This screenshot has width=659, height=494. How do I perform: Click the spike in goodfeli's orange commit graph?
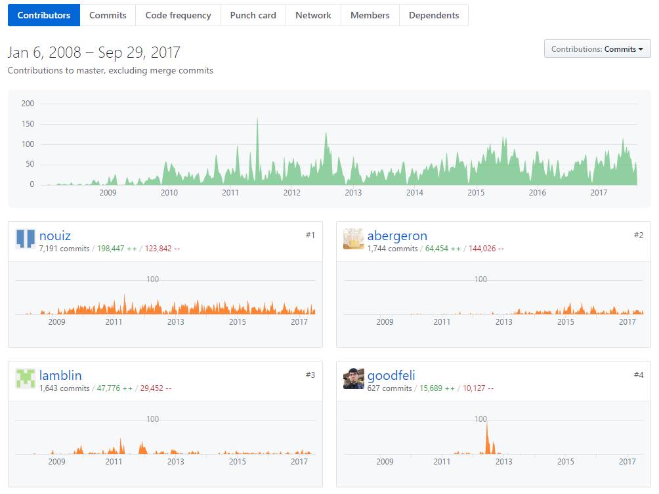pos(487,438)
